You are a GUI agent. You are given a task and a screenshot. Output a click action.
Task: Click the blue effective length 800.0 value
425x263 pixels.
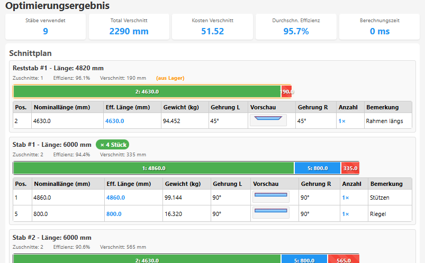[114, 214]
